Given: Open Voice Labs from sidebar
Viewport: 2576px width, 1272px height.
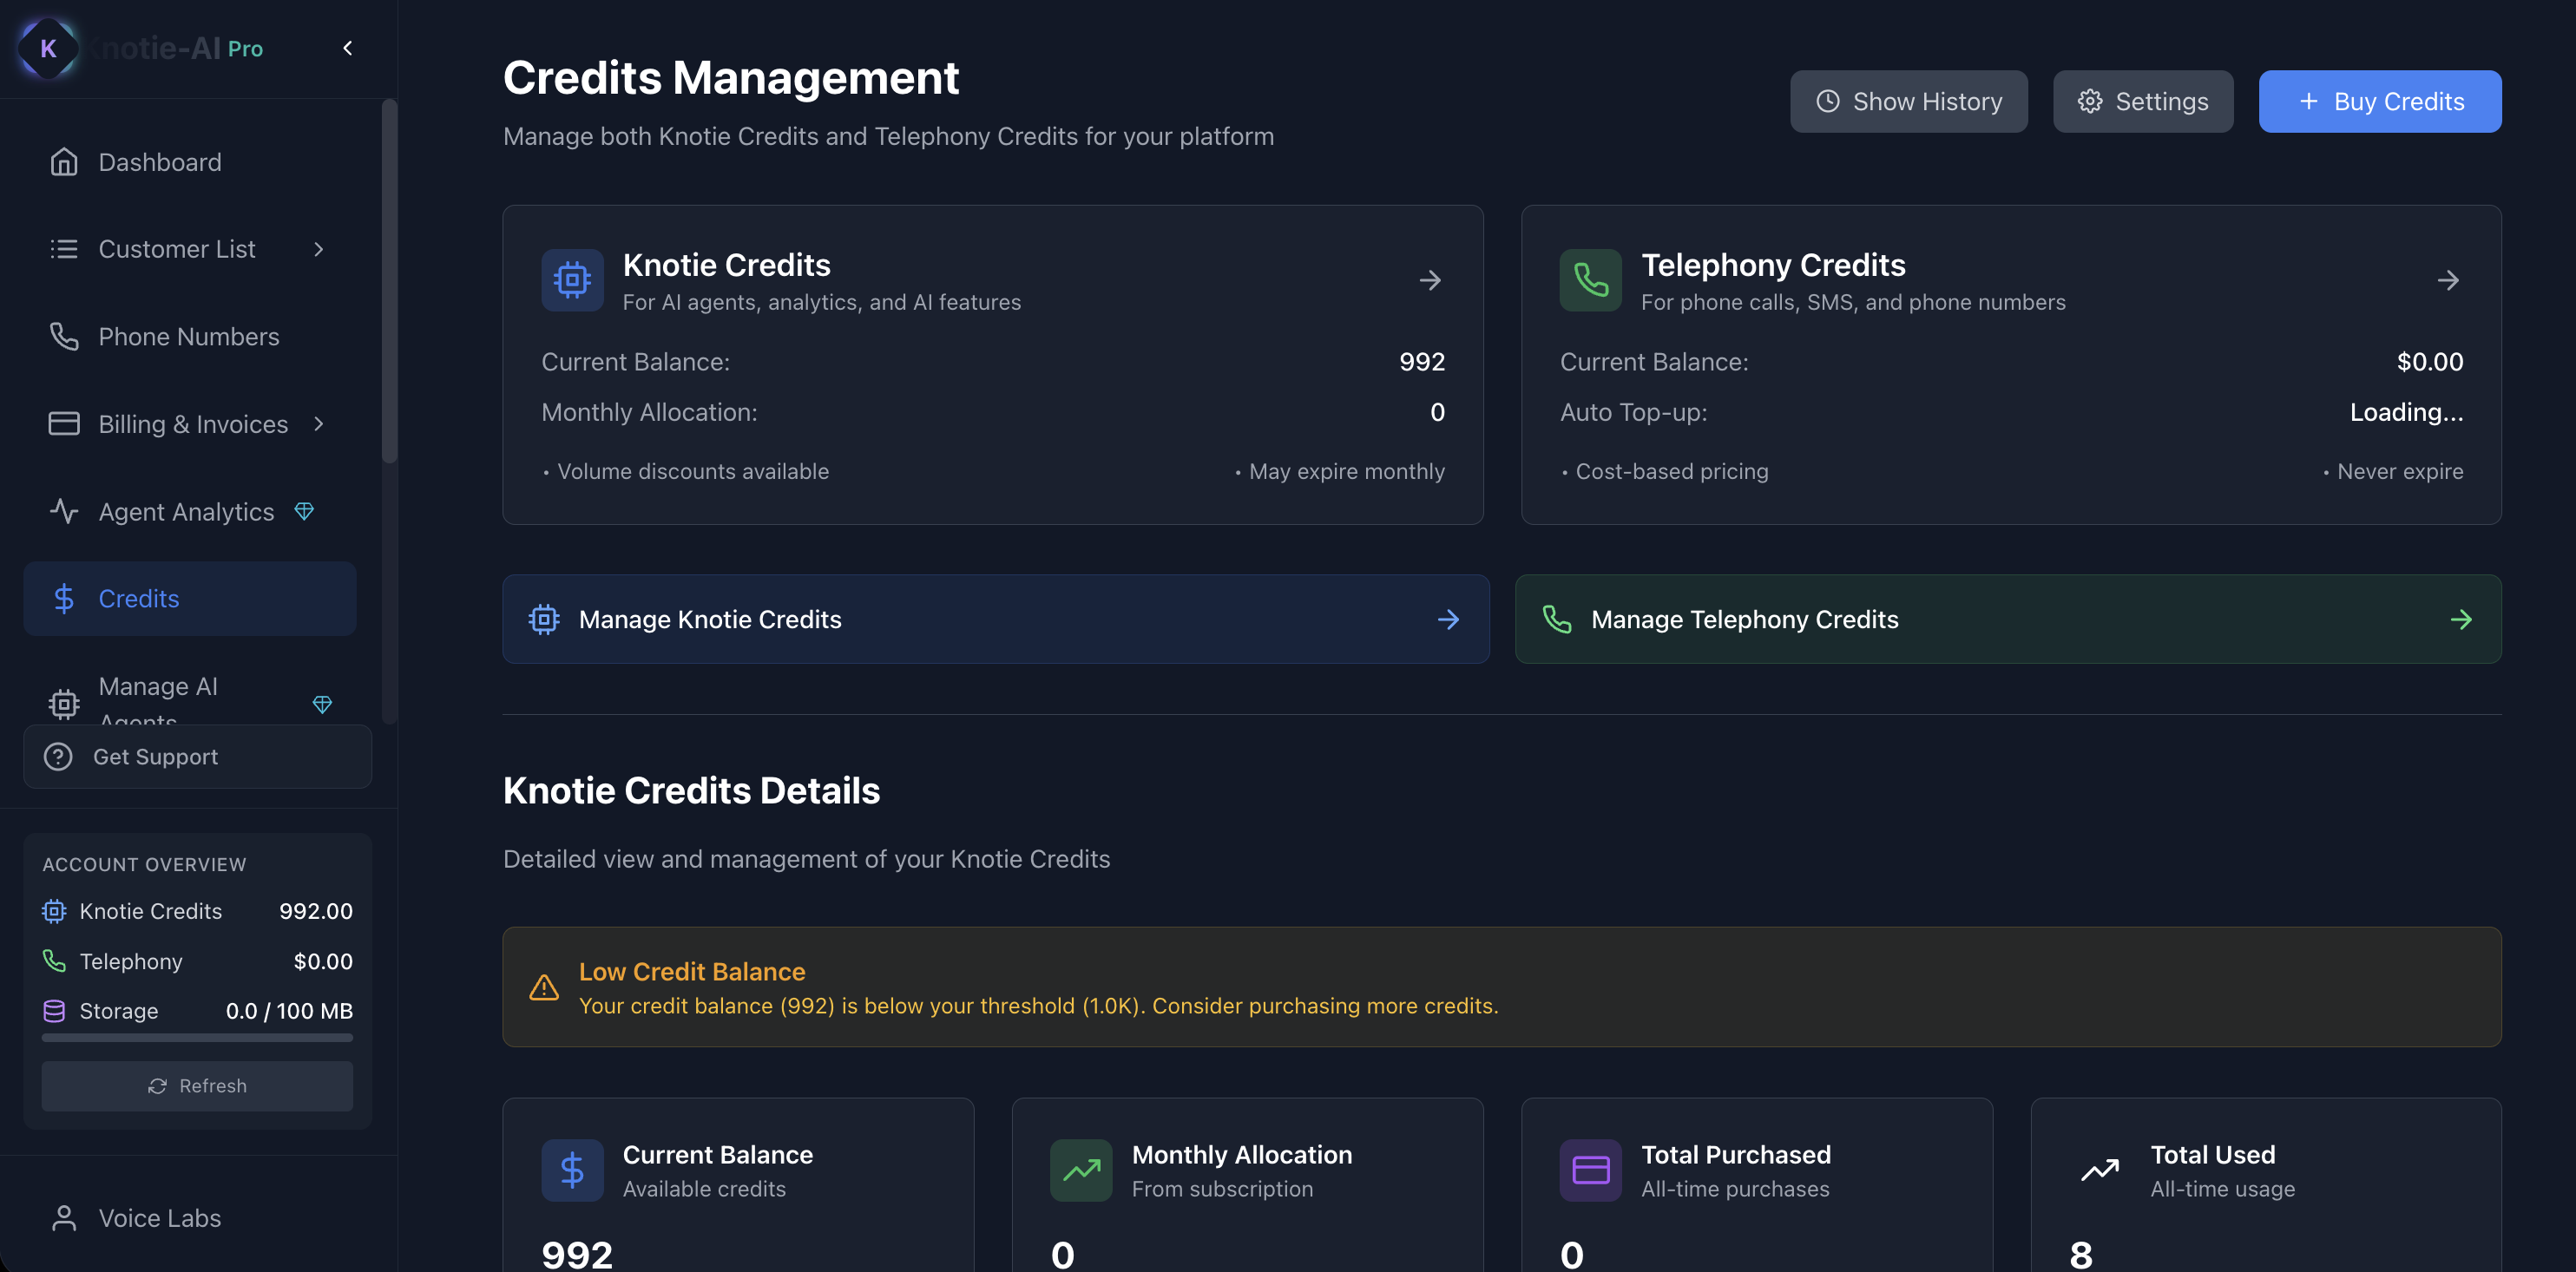Looking at the screenshot, I should coord(159,1218).
